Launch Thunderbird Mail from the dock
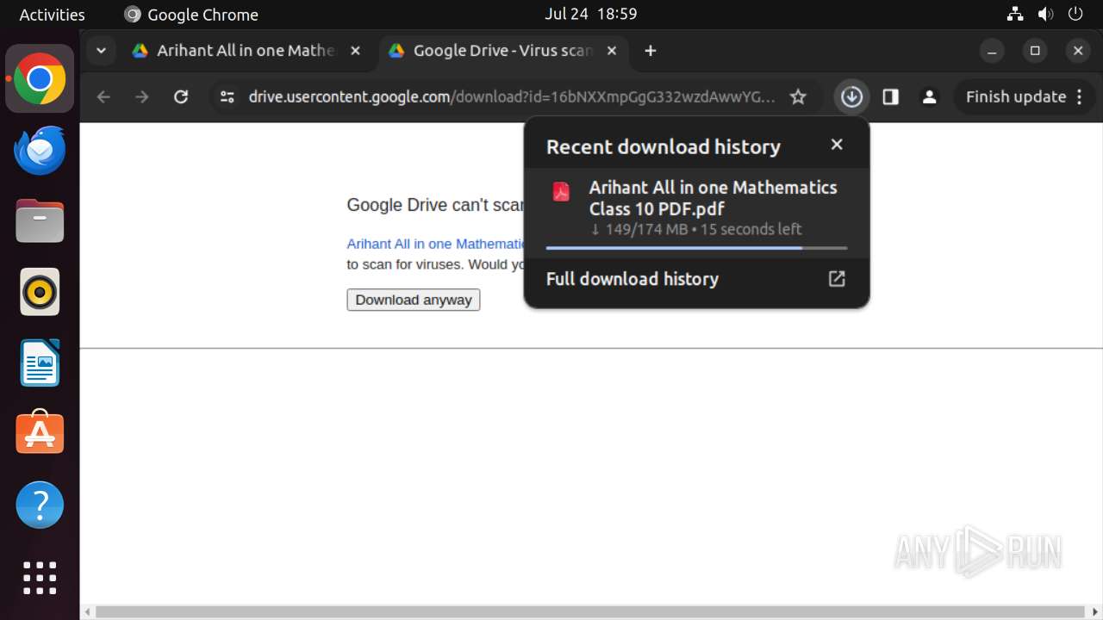Image resolution: width=1103 pixels, height=620 pixels. [x=40, y=151]
